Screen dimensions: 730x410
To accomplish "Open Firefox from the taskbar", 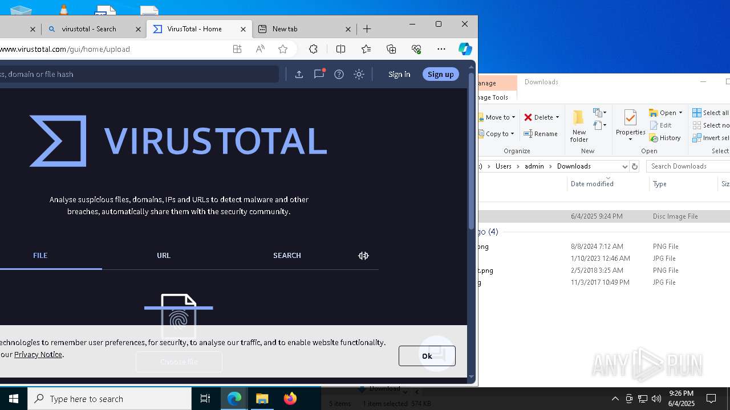I will 290,399.
